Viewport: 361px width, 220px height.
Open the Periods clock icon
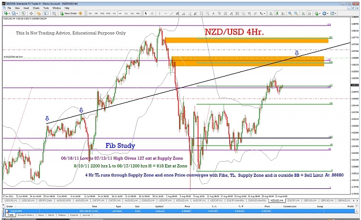point(325,14)
